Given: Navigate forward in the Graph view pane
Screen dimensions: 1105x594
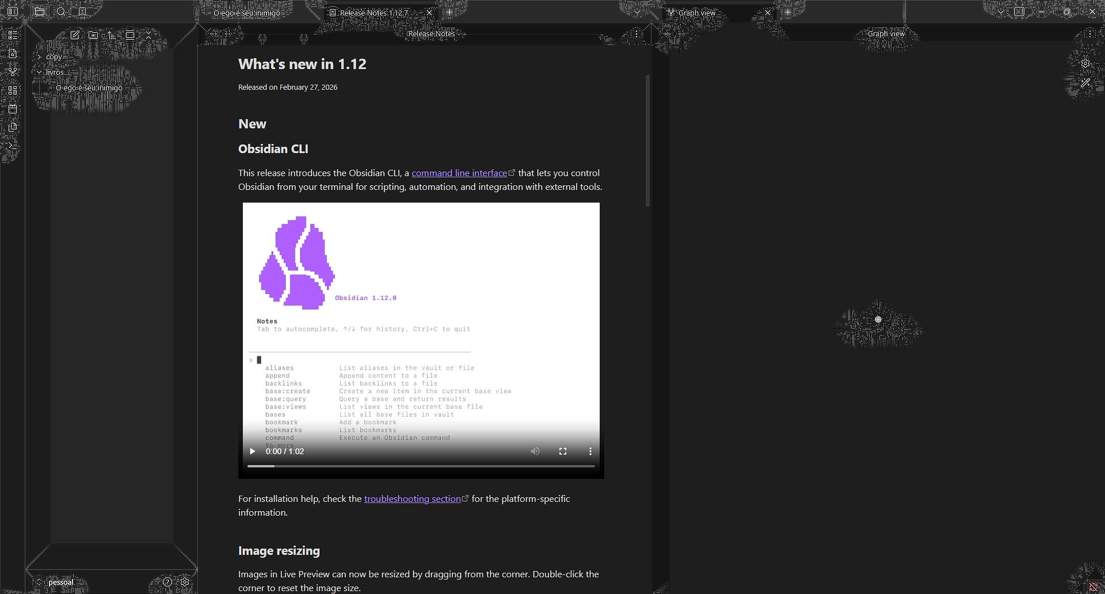Looking at the screenshot, I should (681, 34).
